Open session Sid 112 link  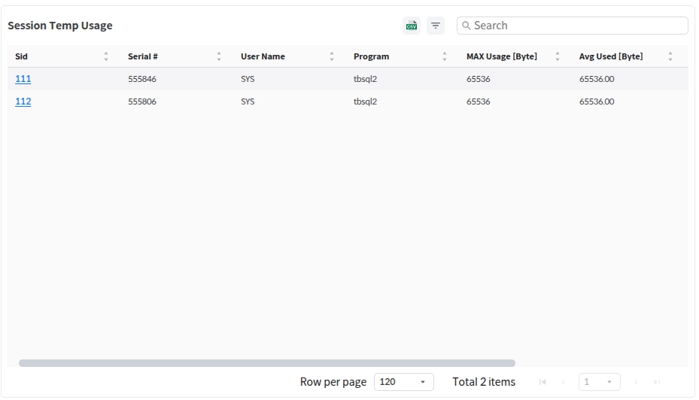tap(23, 102)
